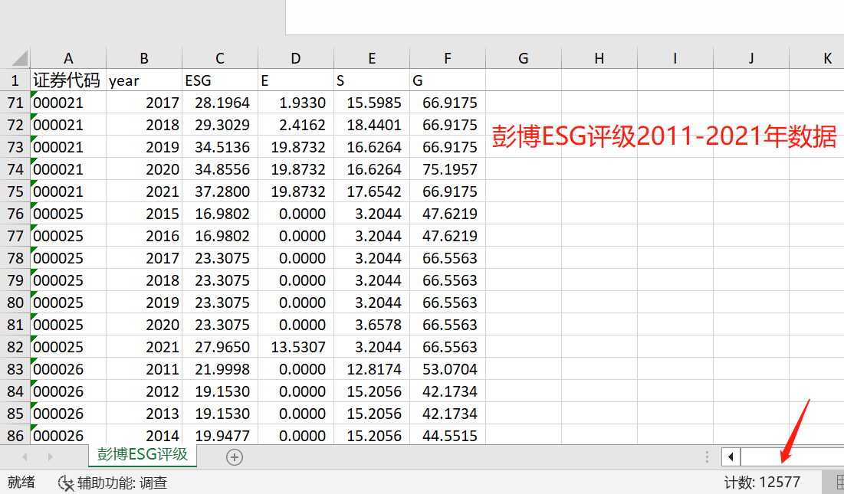
Task: Open the accessibility check status icon
Action: pos(66,483)
